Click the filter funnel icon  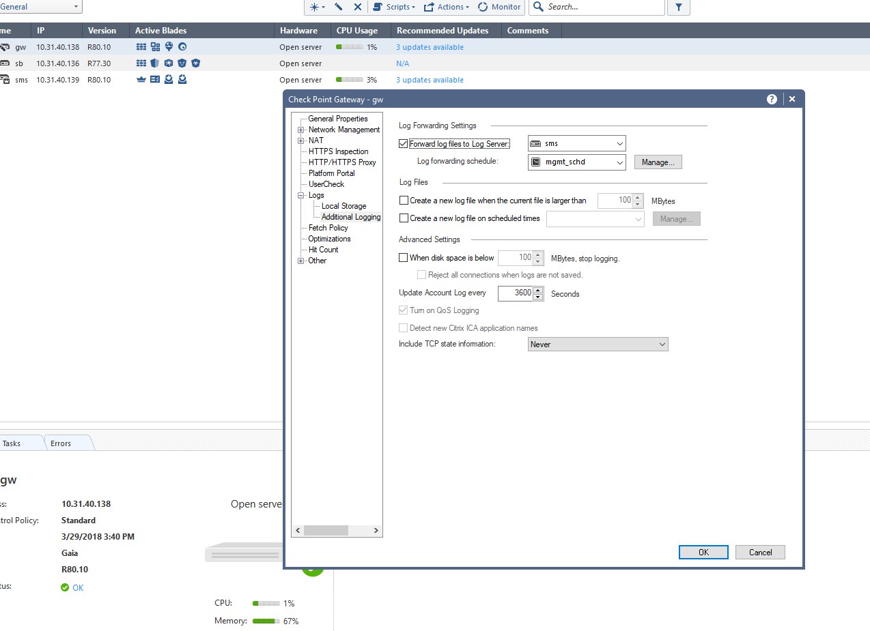click(679, 7)
